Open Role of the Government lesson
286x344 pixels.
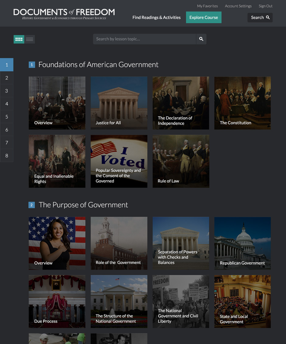(x=119, y=243)
